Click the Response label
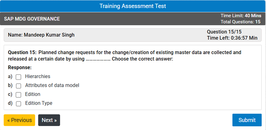Image resolution: width=266 pixels, height=130 pixels. click(20, 67)
